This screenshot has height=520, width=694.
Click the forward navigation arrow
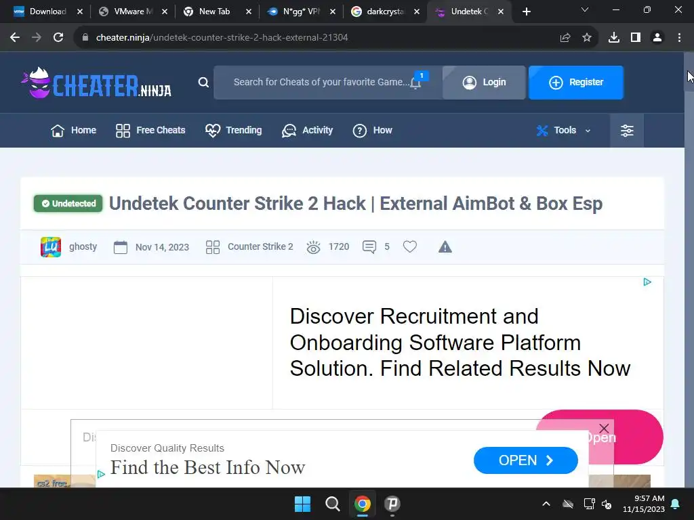37,38
